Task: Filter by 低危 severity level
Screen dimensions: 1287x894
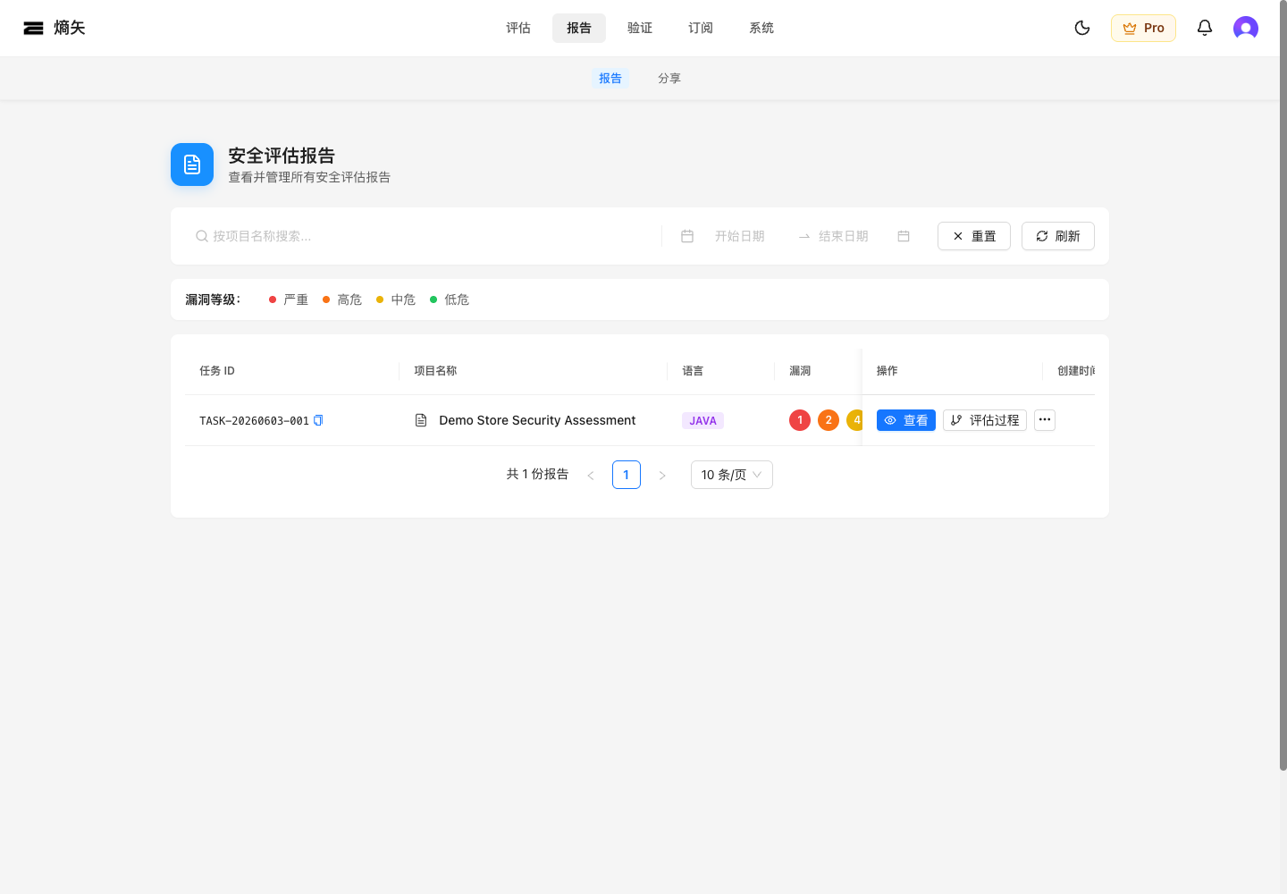Action: (x=450, y=299)
